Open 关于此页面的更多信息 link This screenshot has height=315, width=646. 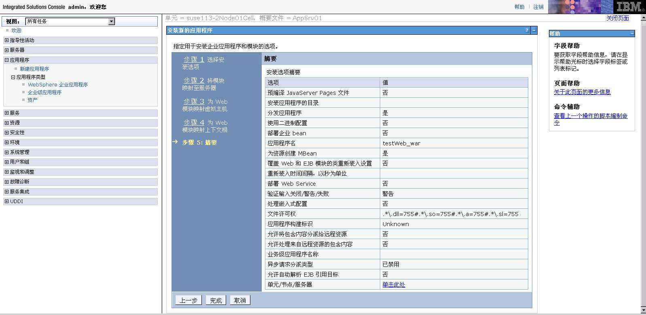(x=582, y=92)
